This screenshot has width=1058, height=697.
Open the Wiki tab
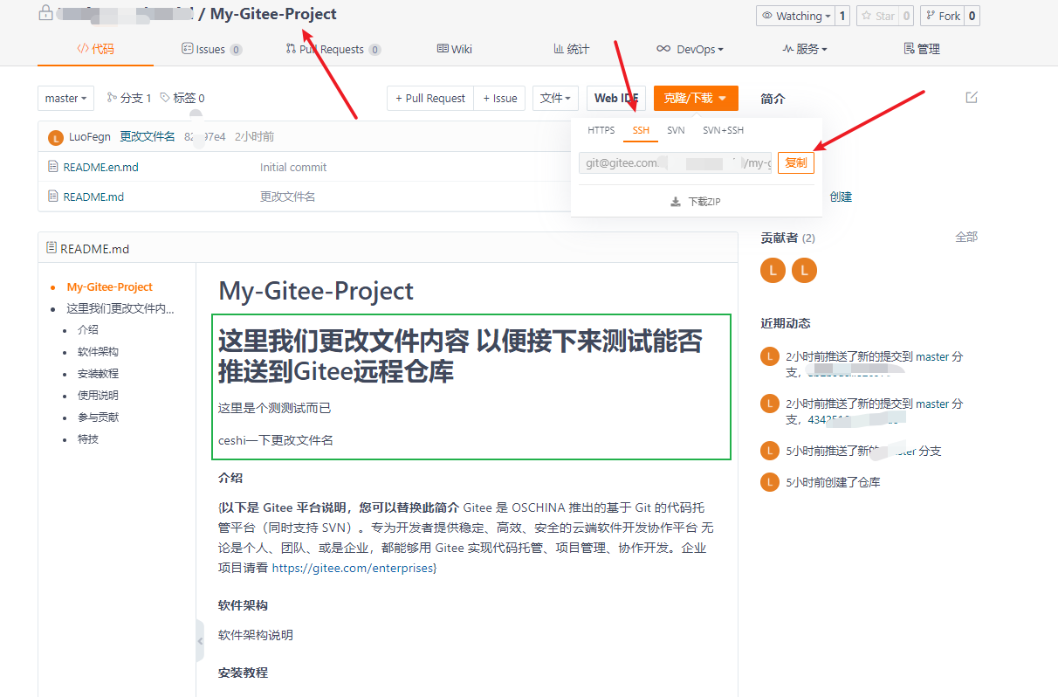coord(455,49)
